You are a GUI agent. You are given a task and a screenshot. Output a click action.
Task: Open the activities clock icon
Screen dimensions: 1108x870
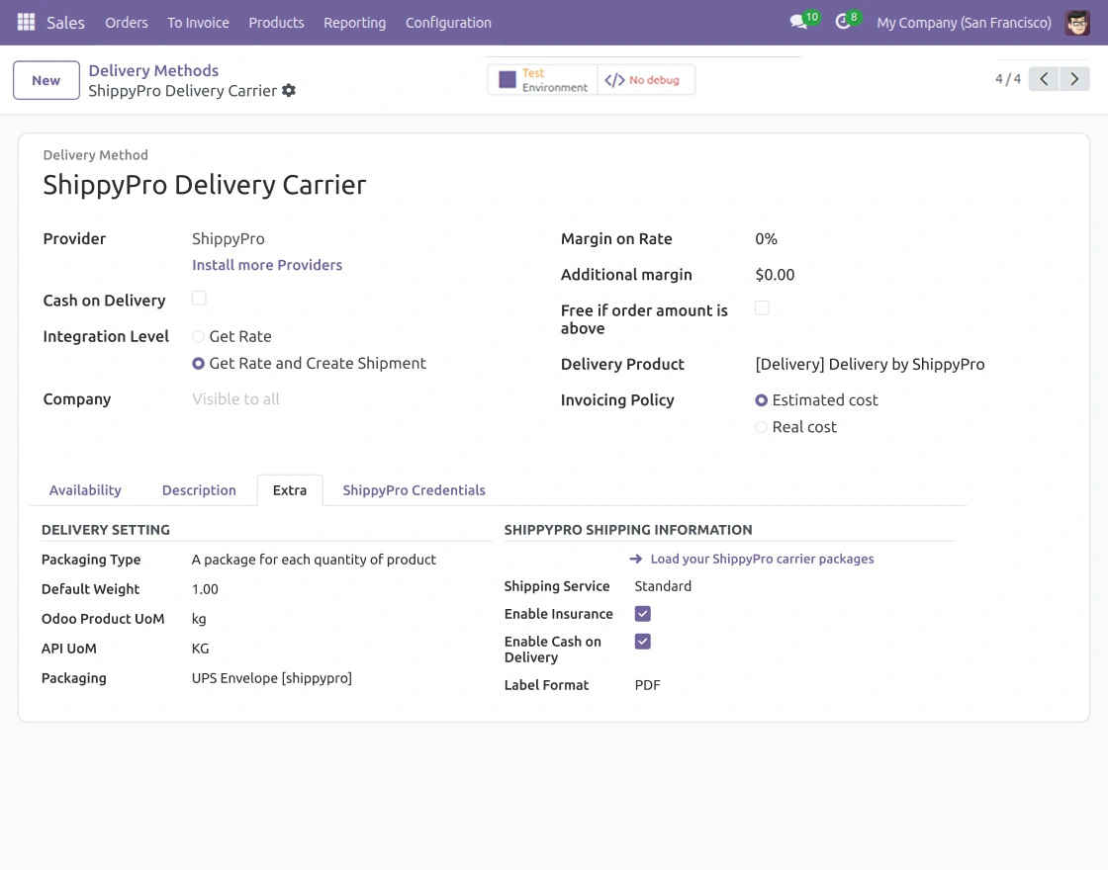click(x=842, y=22)
